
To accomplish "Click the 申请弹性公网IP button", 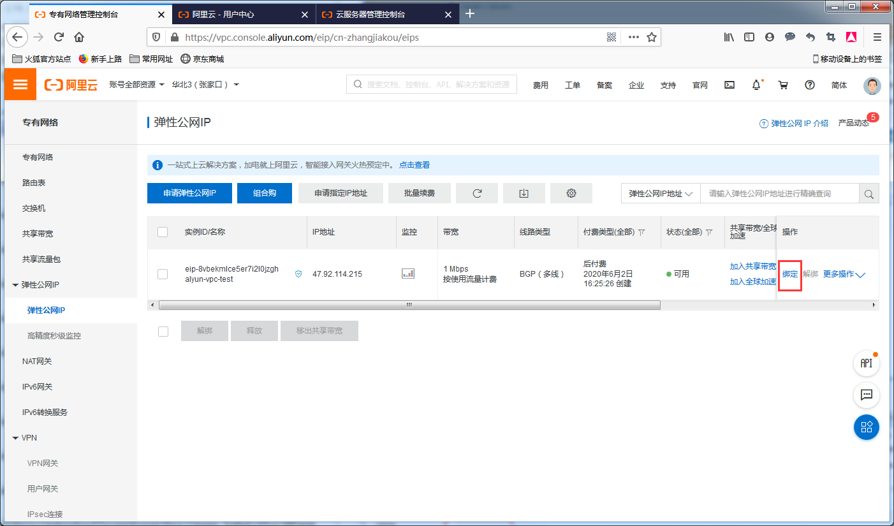I will pyautogui.click(x=189, y=193).
